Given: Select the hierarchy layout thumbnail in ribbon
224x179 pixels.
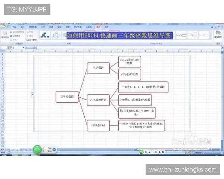Looking at the screenshot, I should [45, 35].
